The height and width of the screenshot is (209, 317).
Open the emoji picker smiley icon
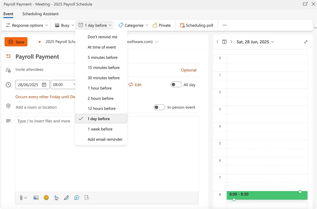click(46, 198)
